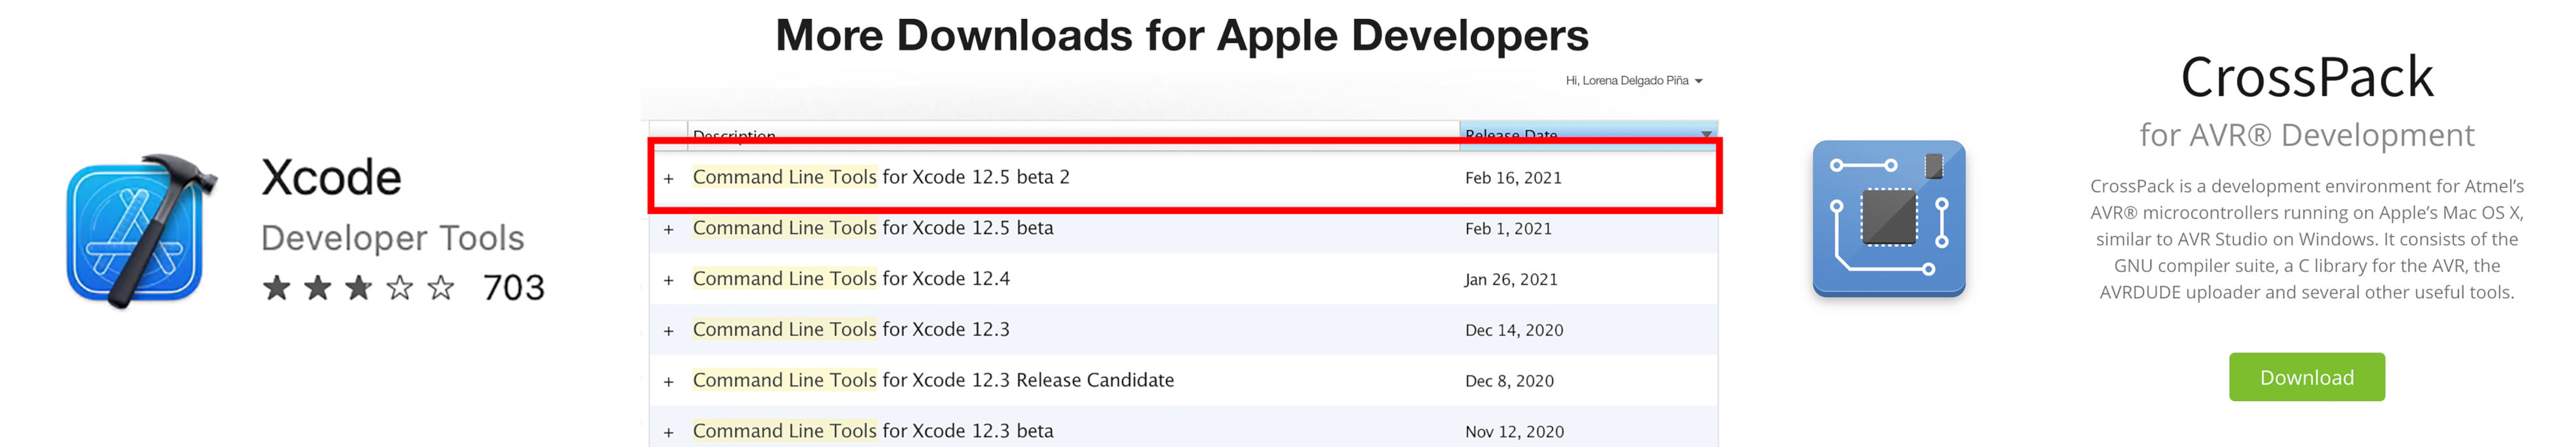This screenshot has height=447, width=2576.
Task: Click the CrossPack heading
Action: pyautogui.click(x=2306, y=78)
